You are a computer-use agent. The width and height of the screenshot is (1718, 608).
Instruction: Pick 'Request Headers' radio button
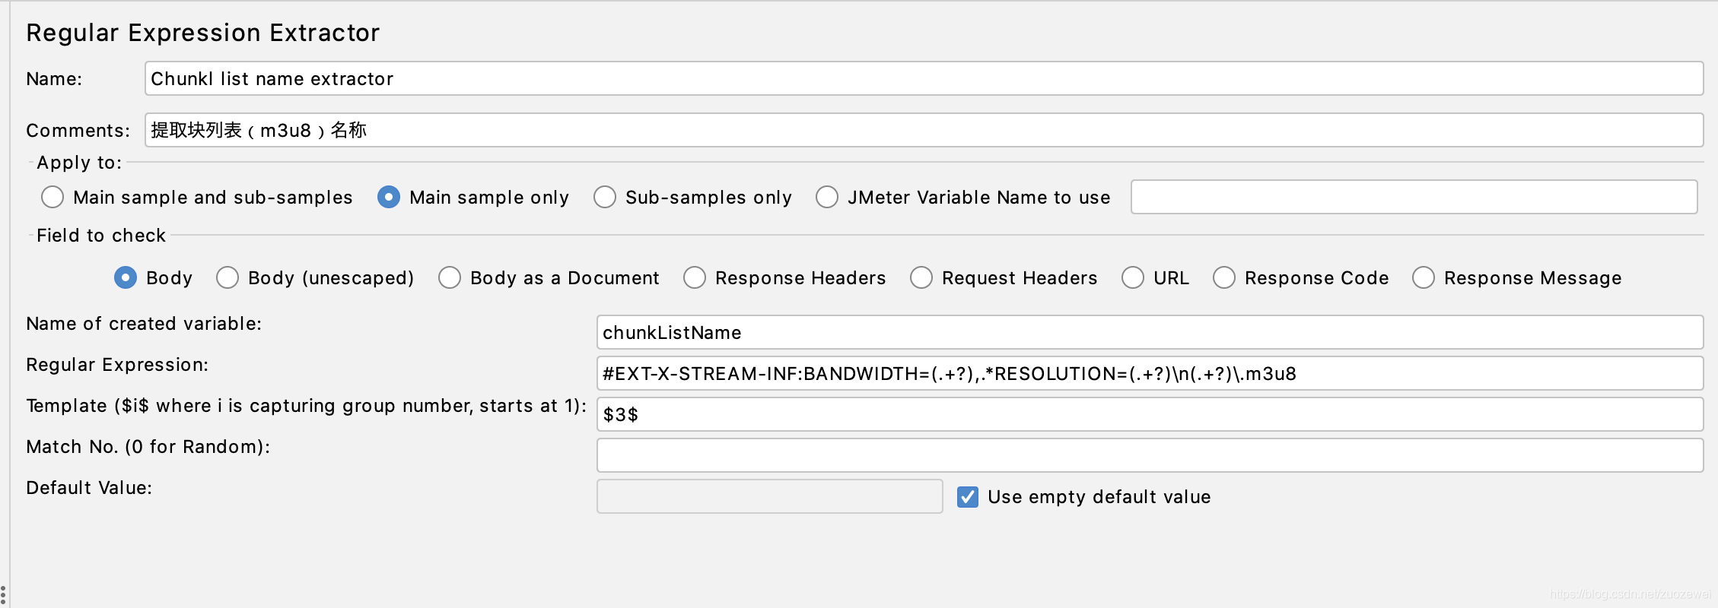tap(921, 277)
